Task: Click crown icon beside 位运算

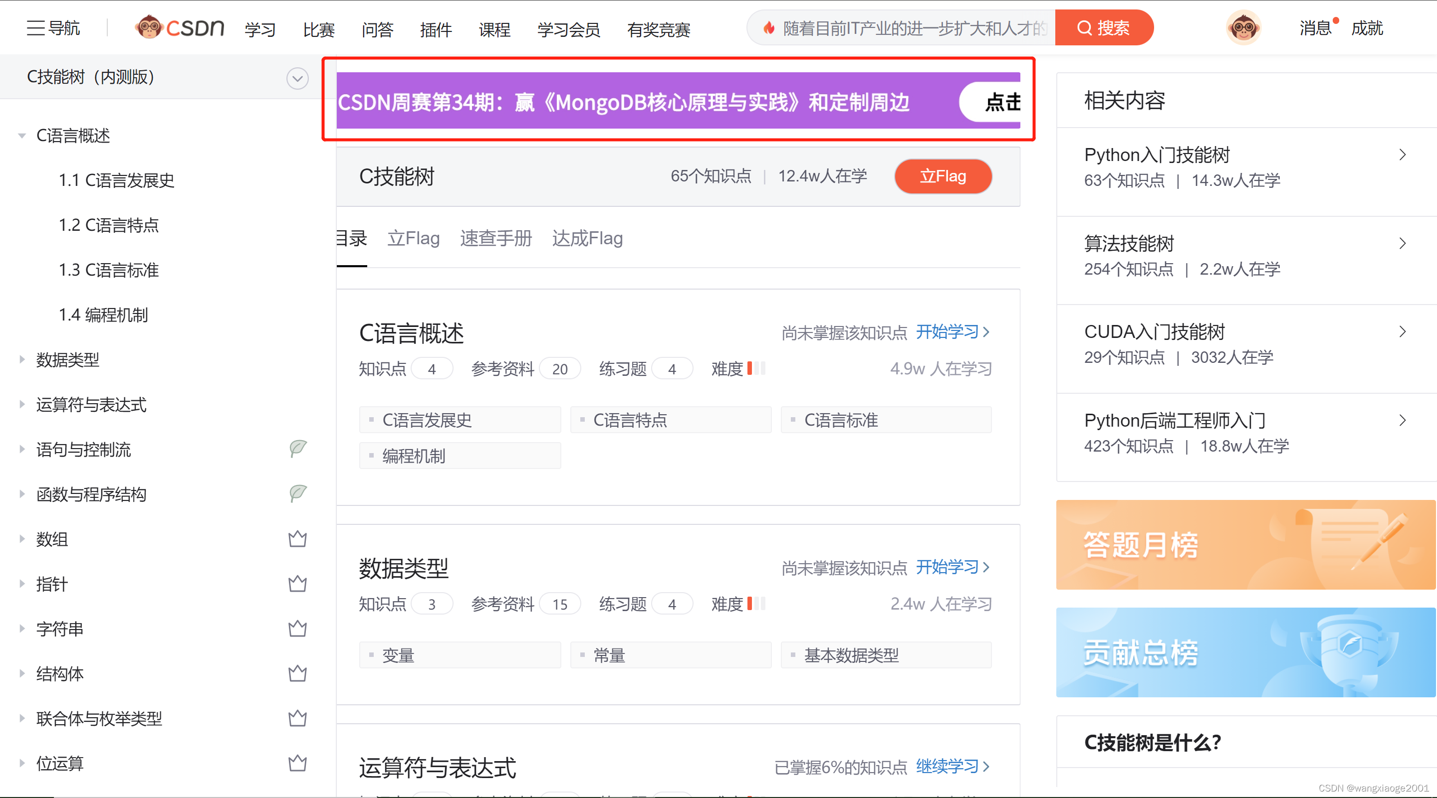Action: [x=297, y=763]
